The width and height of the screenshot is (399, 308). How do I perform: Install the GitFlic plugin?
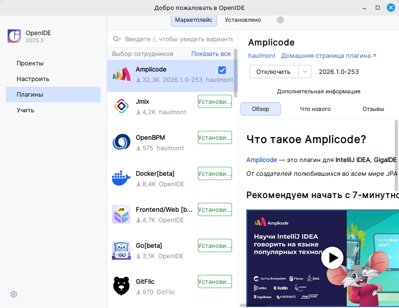coord(215,281)
